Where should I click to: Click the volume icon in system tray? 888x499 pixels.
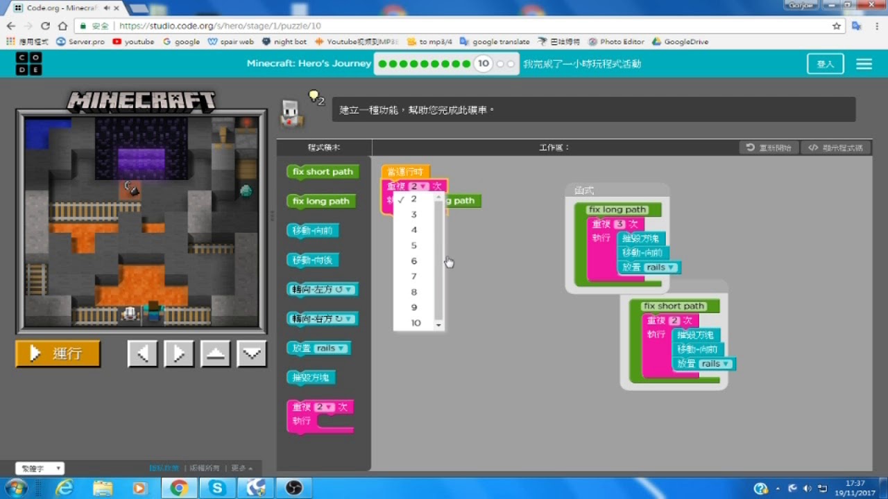[806, 488]
